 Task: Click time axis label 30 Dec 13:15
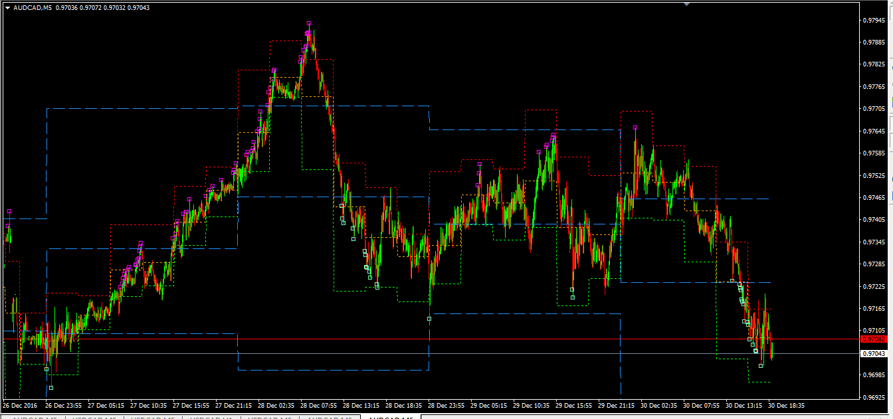[x=744, y=405]
